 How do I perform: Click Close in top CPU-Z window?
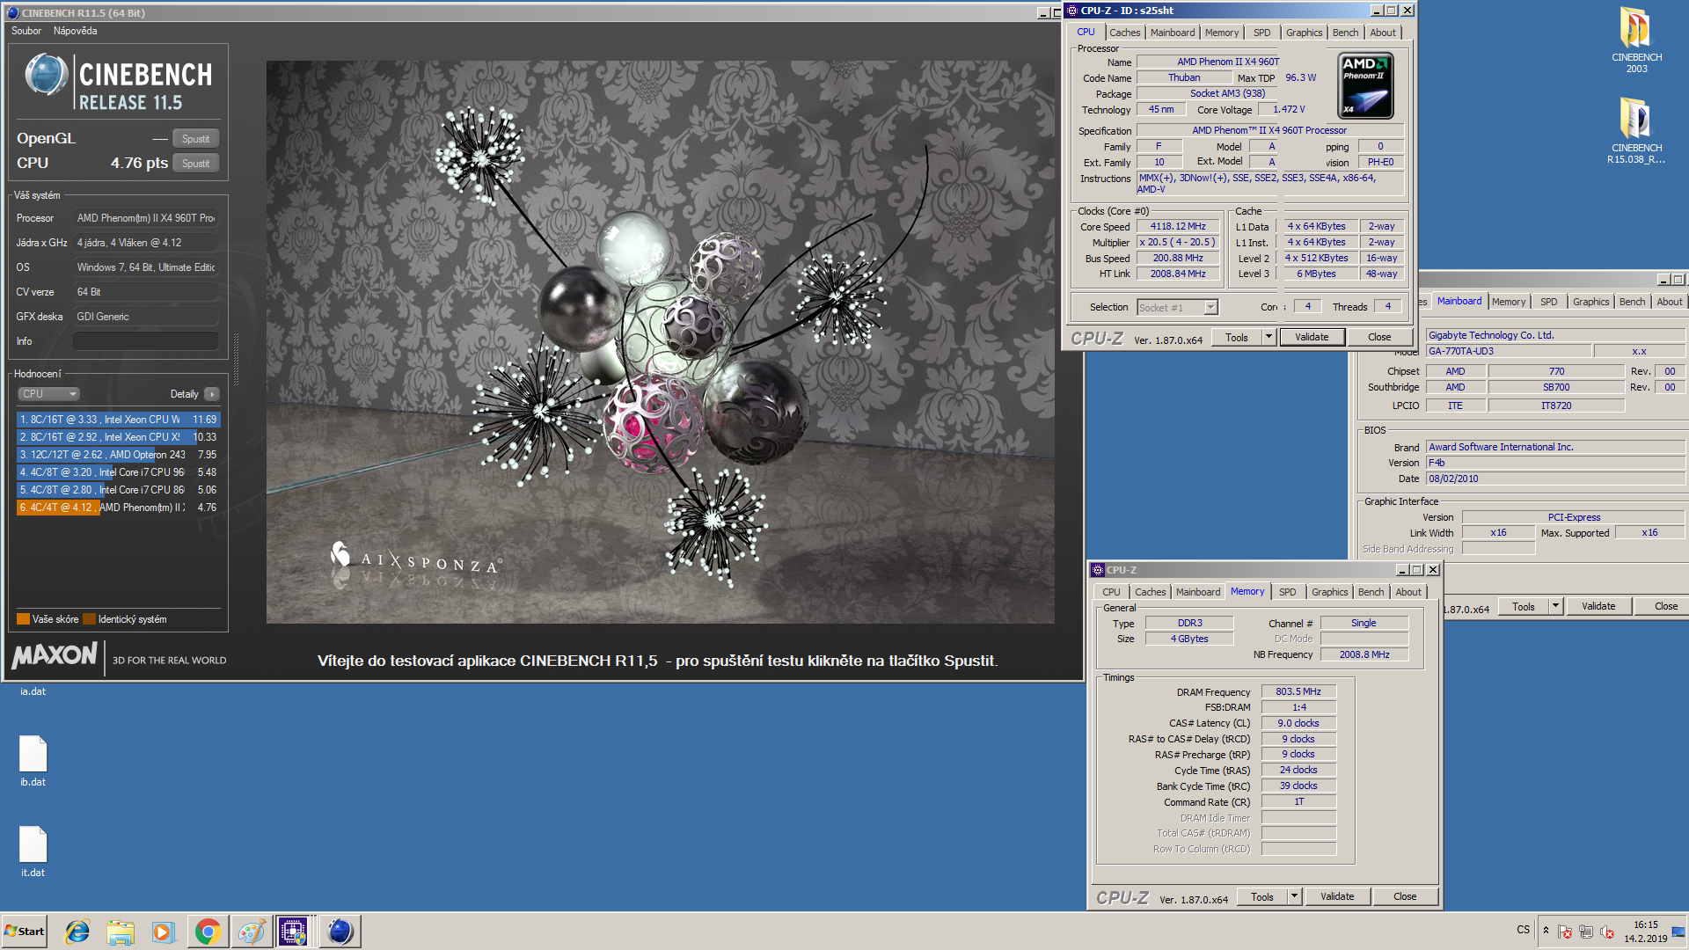(1379, 337)
